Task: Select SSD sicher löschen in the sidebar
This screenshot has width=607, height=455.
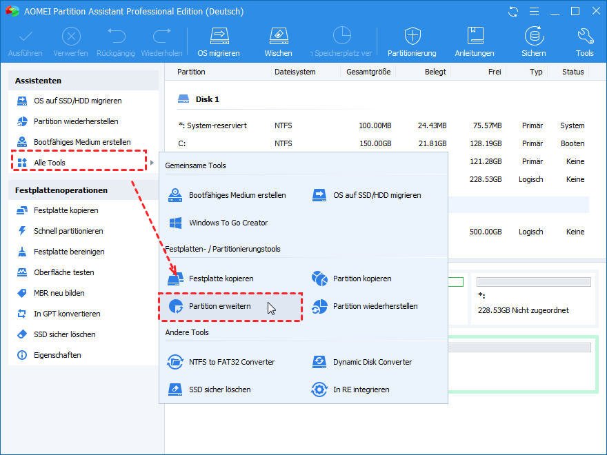Action: (x=64, y=334)
